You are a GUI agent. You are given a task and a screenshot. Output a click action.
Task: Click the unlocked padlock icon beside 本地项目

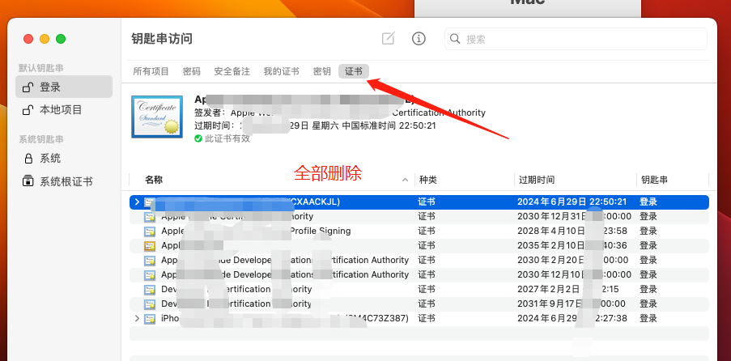(x=28, y=110)
